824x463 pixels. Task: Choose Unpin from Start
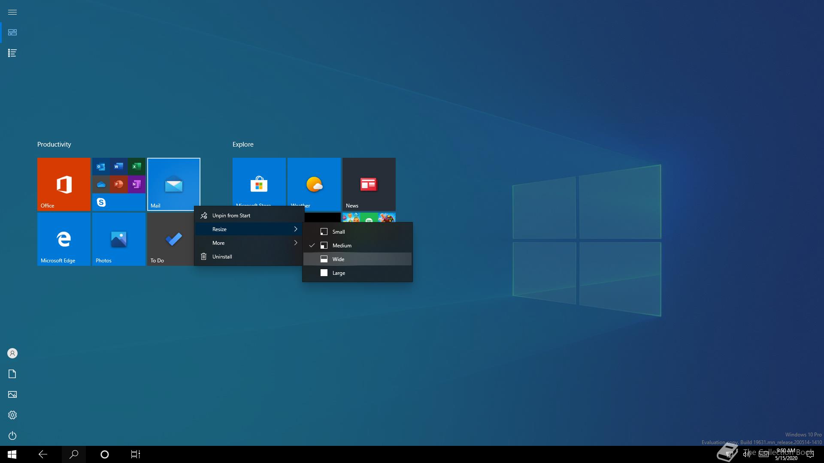[x=249, y=216]
